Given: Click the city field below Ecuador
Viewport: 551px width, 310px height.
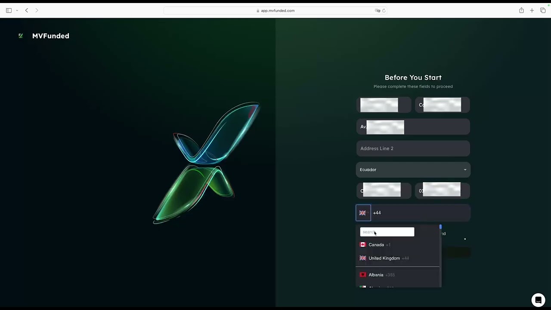Looking at the screenshot, I should [384, 191].
